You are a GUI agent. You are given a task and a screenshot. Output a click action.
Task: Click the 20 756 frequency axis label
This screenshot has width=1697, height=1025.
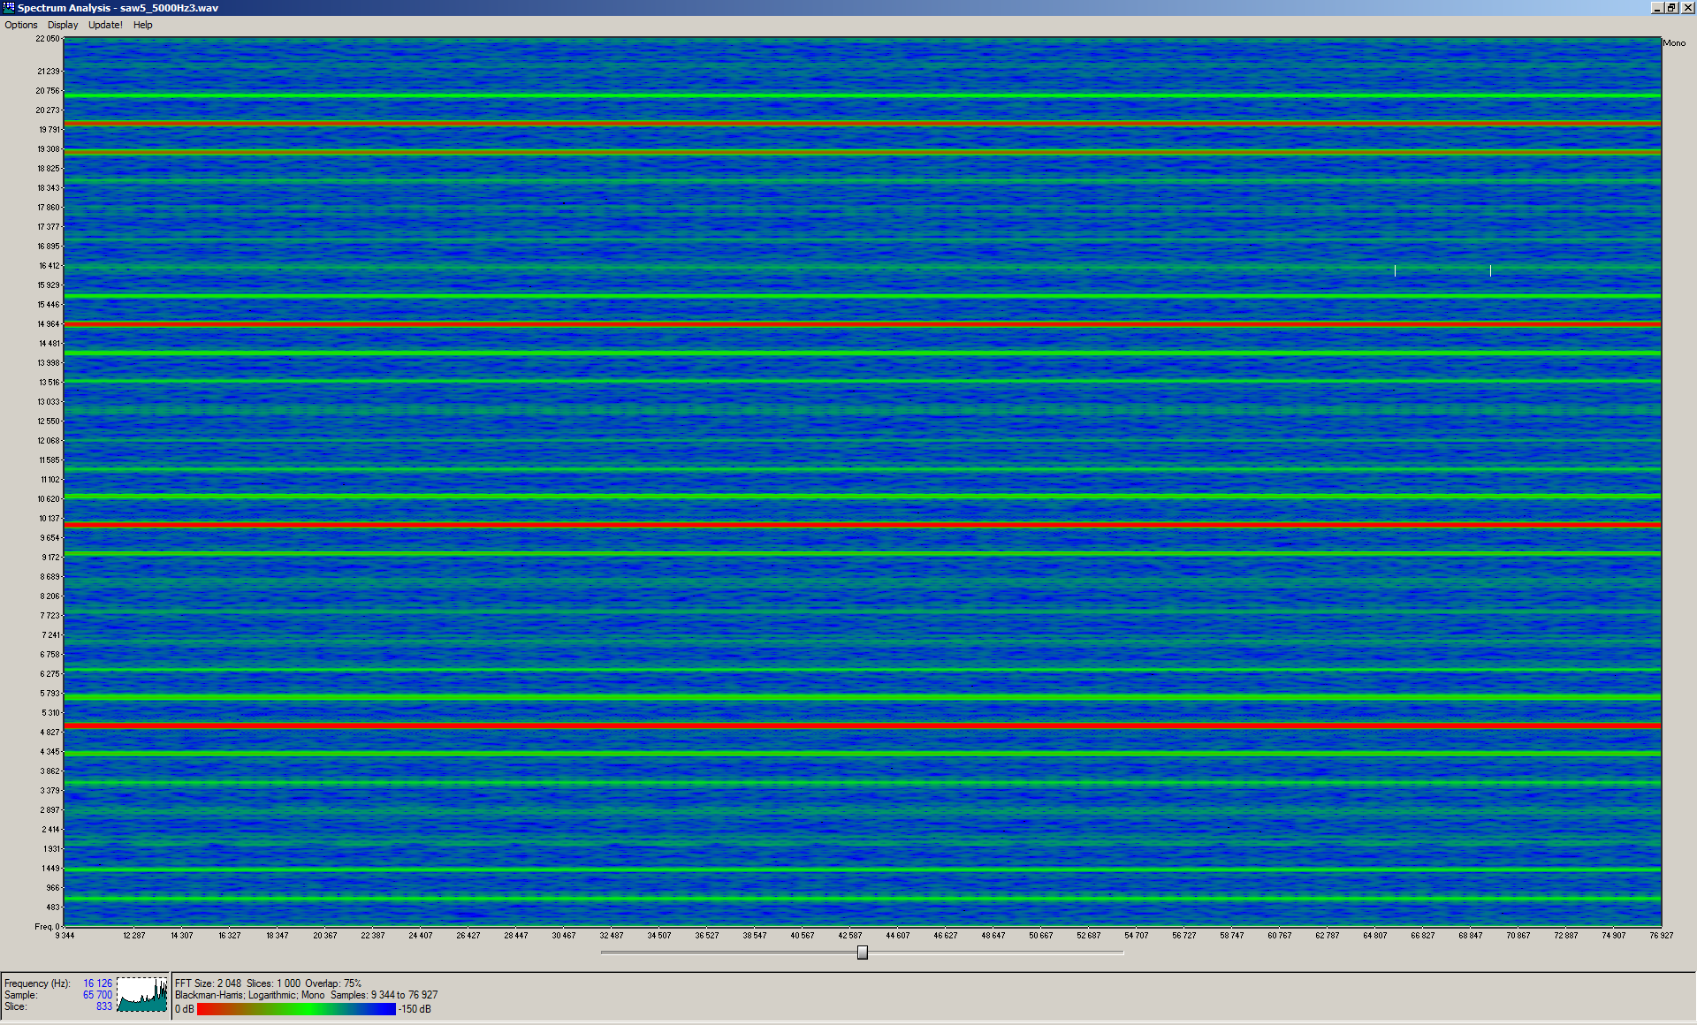pos(48,91)
